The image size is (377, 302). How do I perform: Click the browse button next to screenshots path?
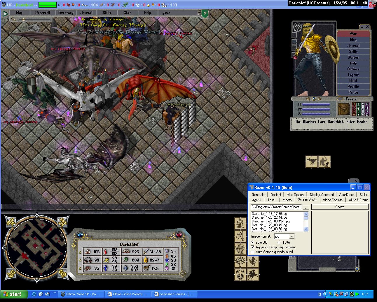[x=306, y=207]
